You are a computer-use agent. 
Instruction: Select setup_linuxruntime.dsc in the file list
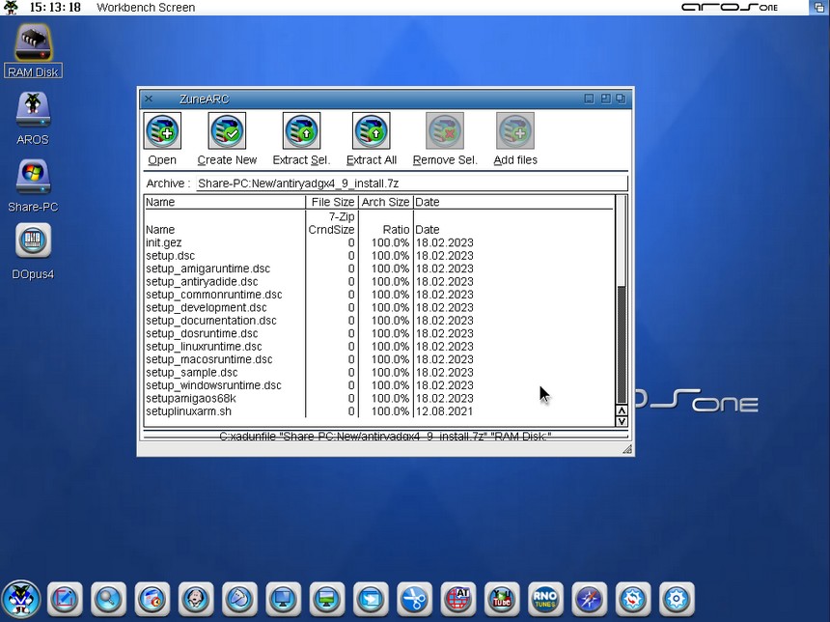(204, 347)
